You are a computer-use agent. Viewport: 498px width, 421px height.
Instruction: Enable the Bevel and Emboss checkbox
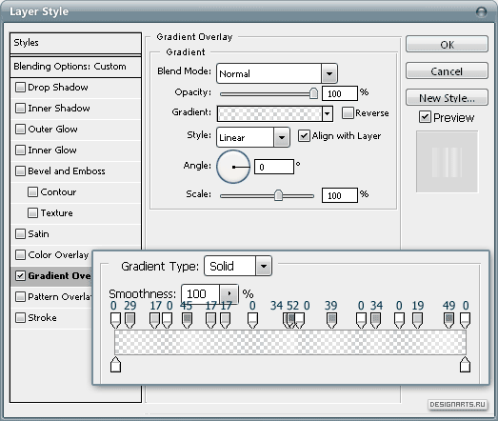tap(20, 170)
